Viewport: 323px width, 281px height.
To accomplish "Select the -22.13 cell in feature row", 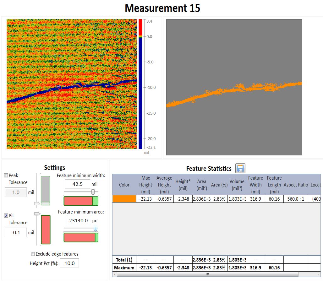I will pyautogui.click(x=146, y=199).
